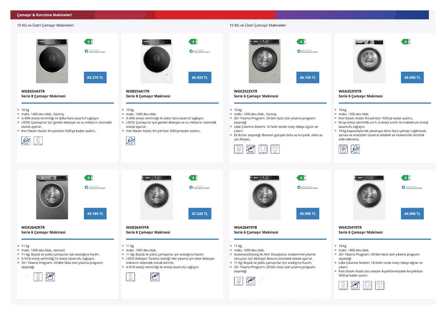Click the i-DOS feature icon under WGB254ASTR
This screenshot has width=446, height=315.
pyautogui.click(x=26, y=141)
